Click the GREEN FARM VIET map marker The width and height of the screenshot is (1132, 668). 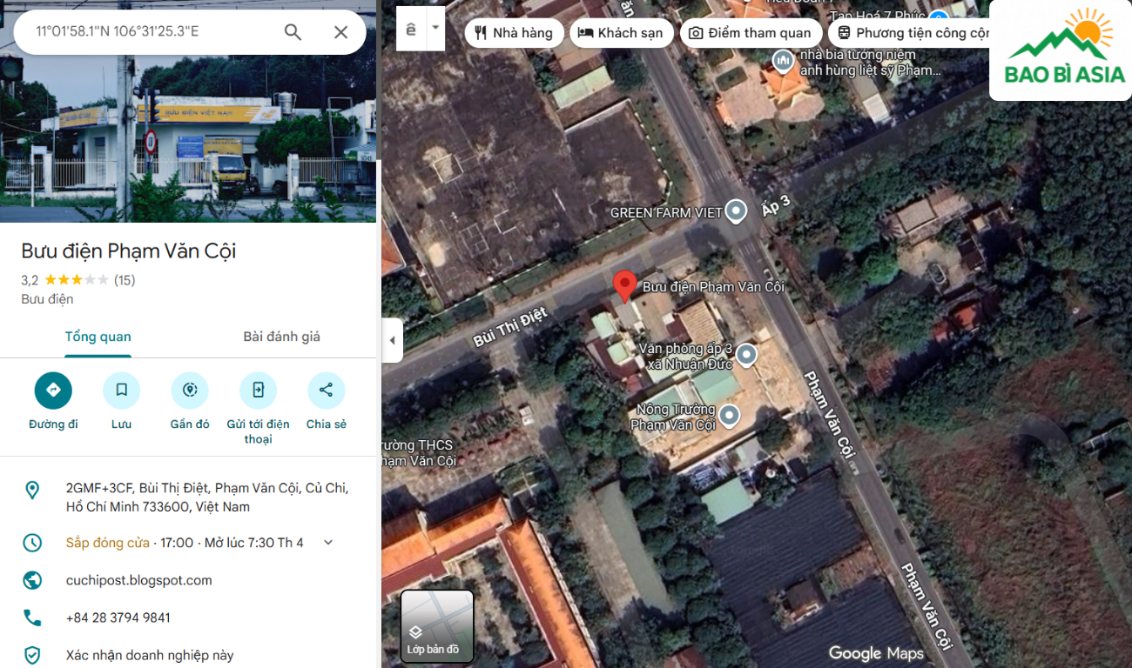tap(737, 211)
